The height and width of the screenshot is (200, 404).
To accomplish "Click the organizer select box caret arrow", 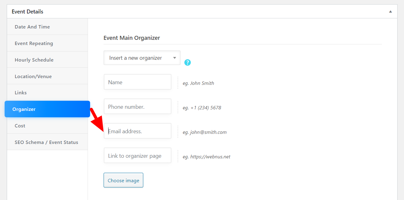I will 175,58.
